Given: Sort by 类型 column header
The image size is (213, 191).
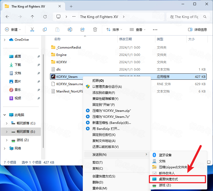Looking at the screenshot, I should coord(160,39).
